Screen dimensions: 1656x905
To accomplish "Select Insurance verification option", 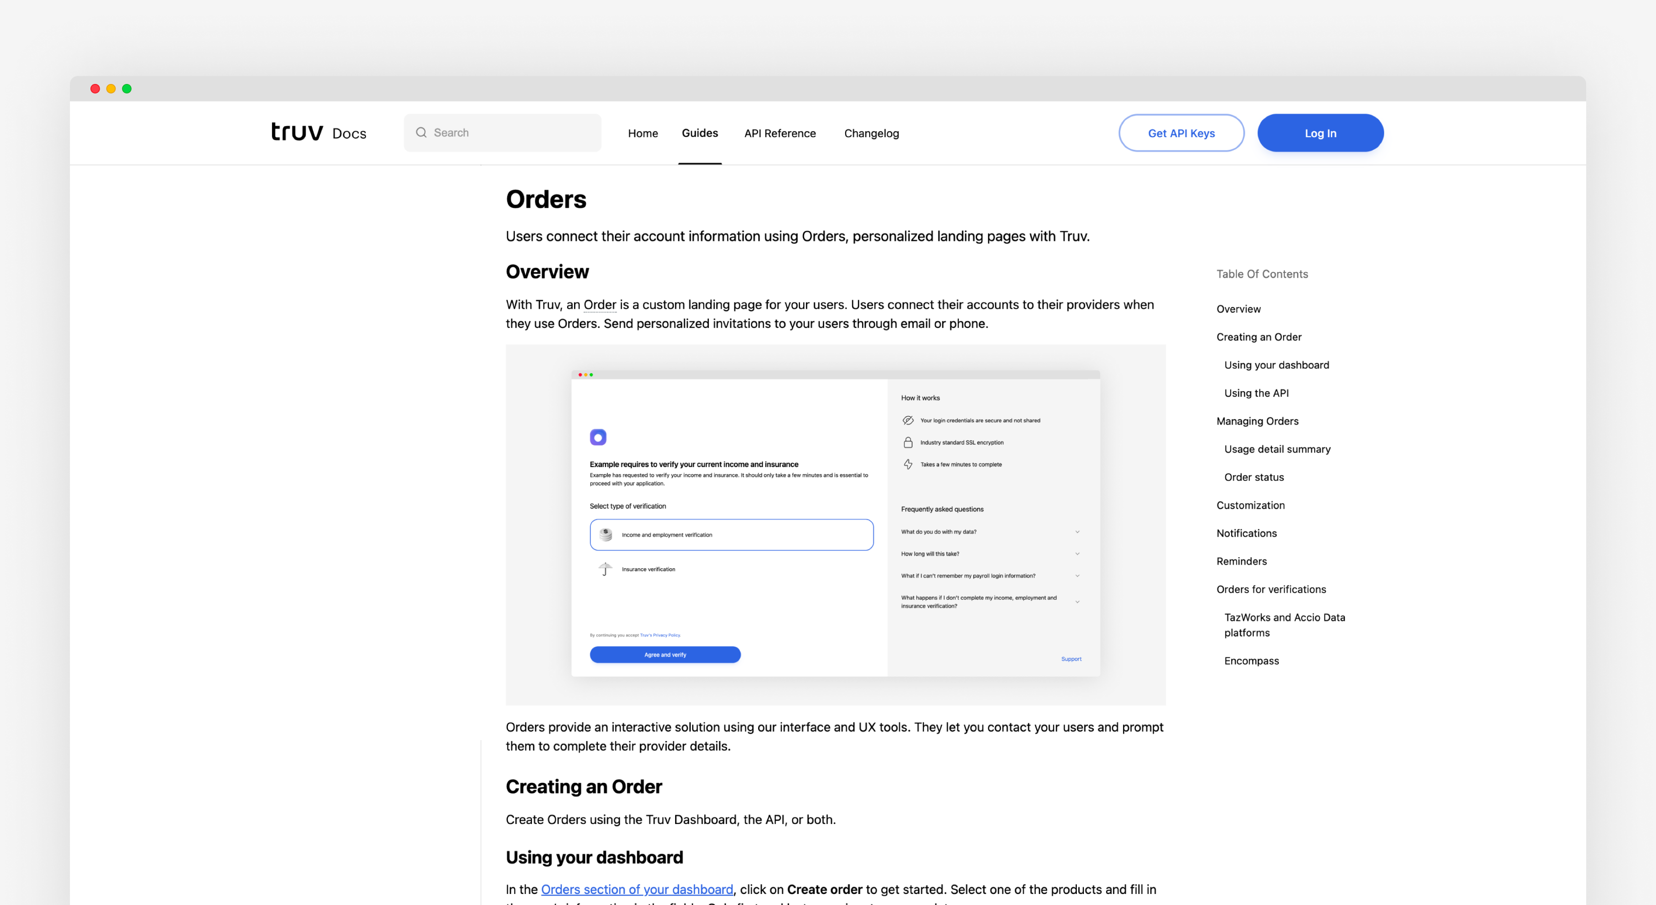I will (x=648, y=570).
